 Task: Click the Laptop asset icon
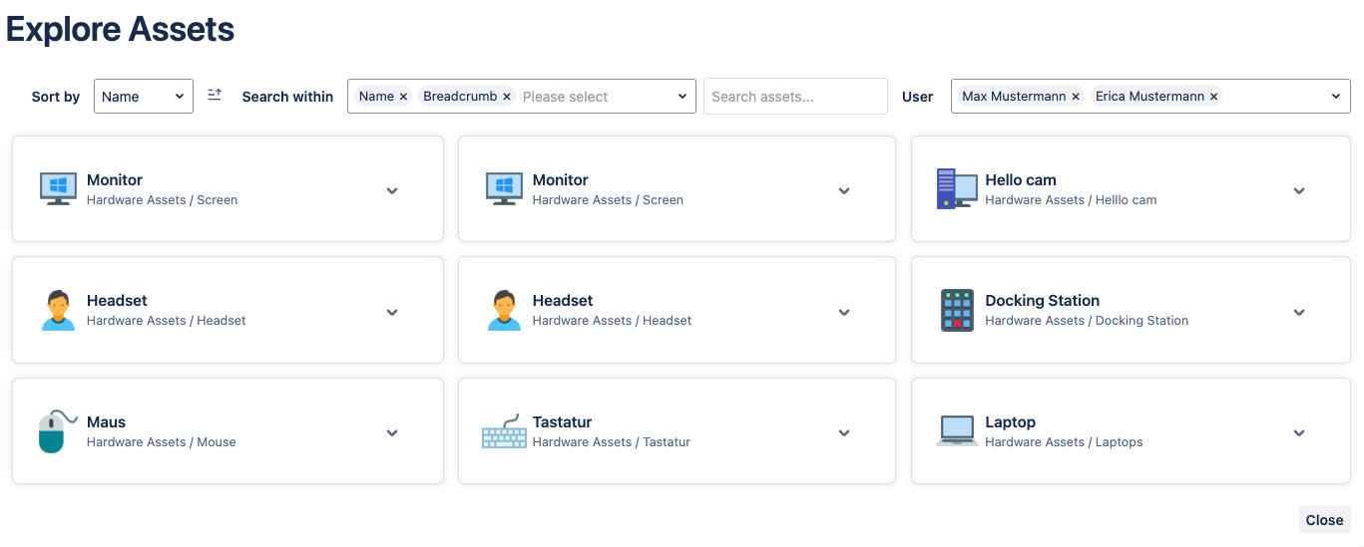(x=957, y=431)
